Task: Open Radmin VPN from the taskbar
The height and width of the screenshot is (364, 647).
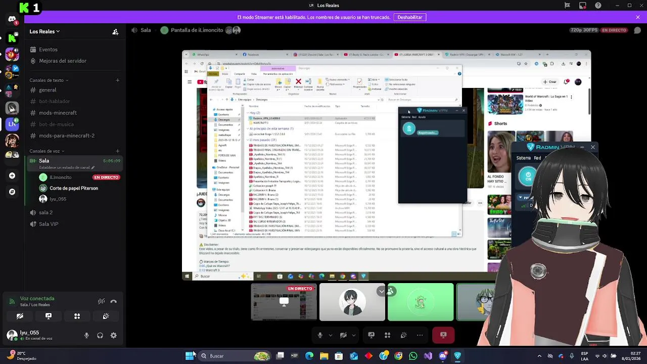Action: (x=457, y=356)
